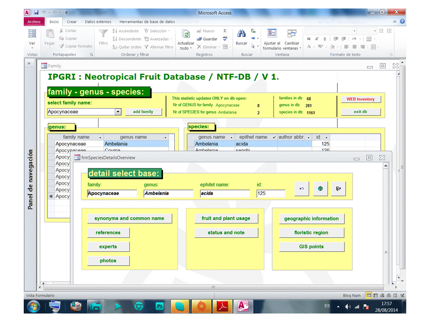Toggle center text alignment
430x322 pixels.
coord(355,47)
